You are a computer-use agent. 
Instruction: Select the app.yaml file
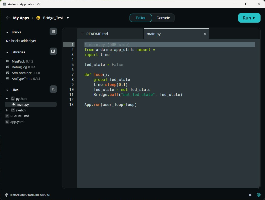[x=17, y=122]
